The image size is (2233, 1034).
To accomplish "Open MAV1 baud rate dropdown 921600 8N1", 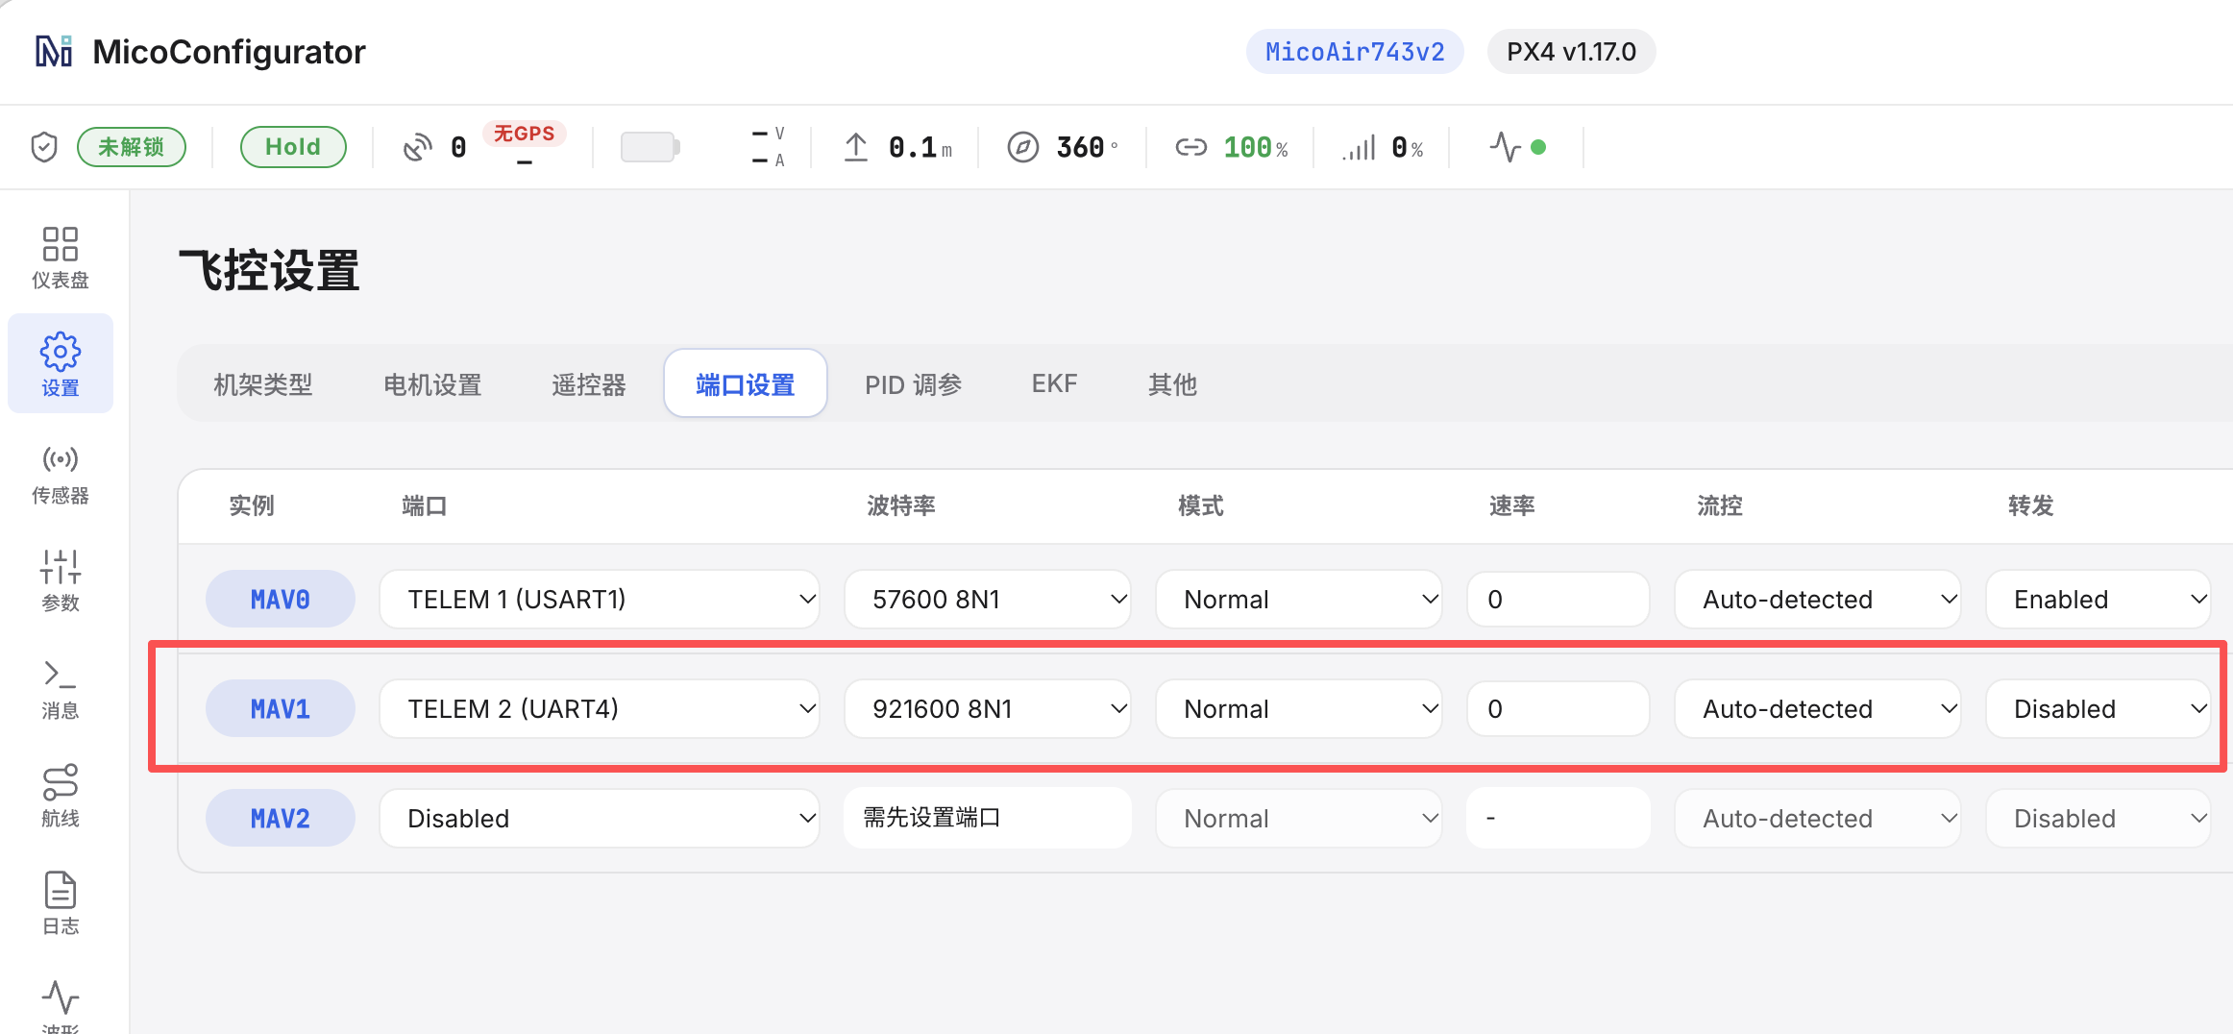I will tap(988, 709).
